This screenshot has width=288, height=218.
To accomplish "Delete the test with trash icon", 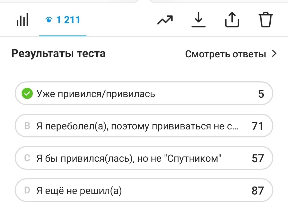I will pyautogui.click(x=266, y=20).
